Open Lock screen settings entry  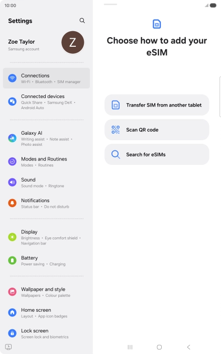46,333
